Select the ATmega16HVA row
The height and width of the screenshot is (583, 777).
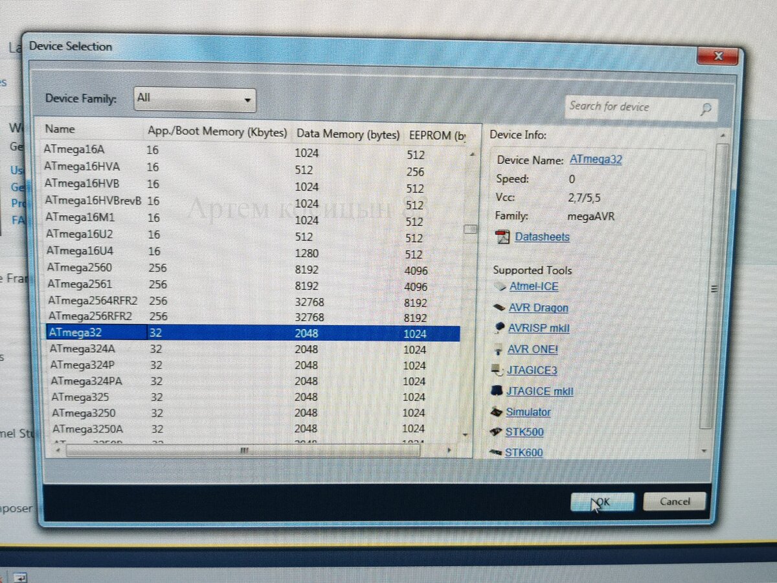click(252, 168)
